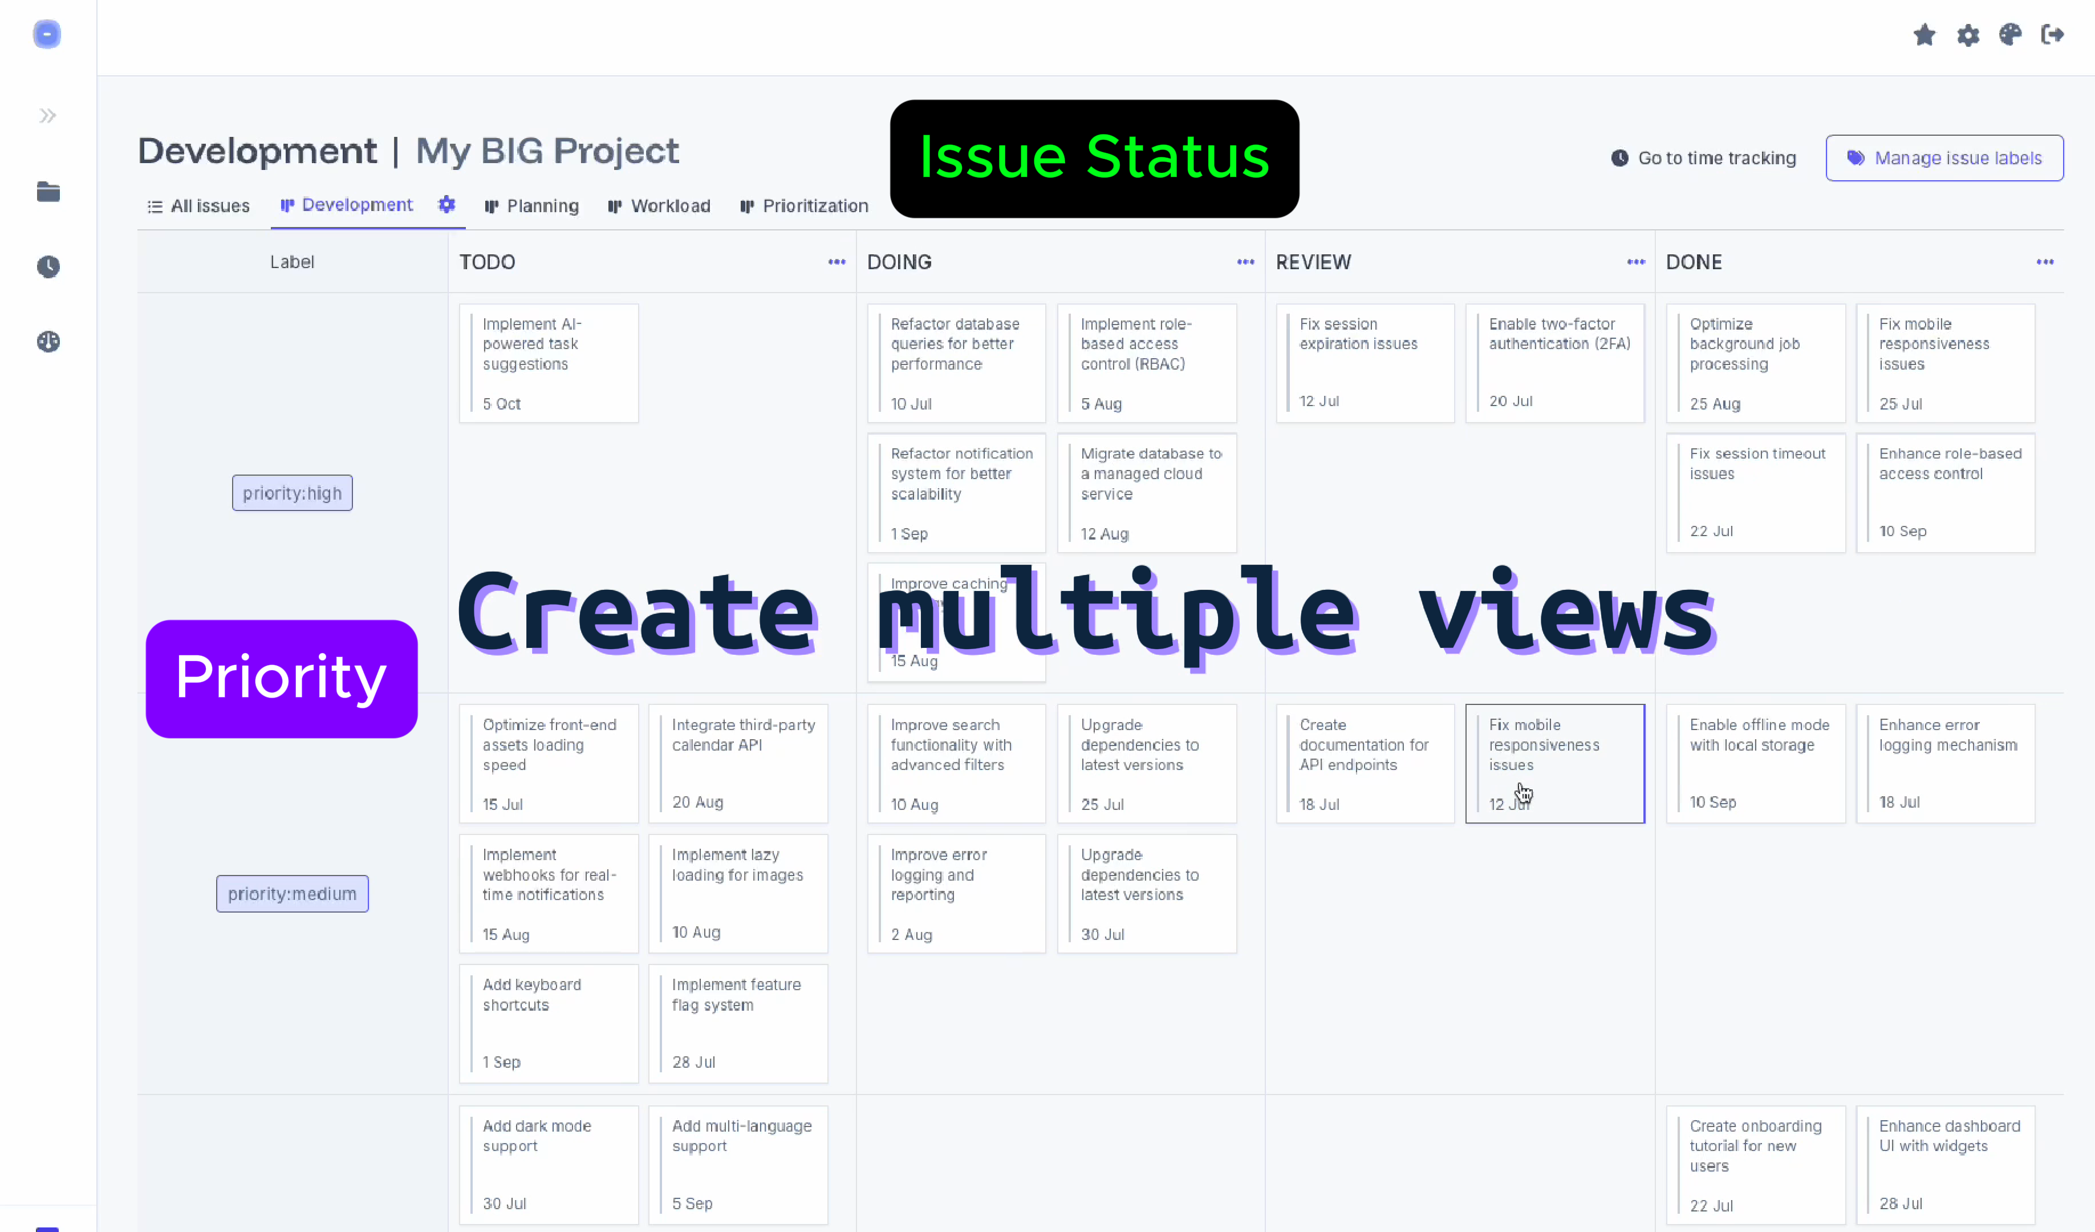Open settings gear in top bar

1968,35
